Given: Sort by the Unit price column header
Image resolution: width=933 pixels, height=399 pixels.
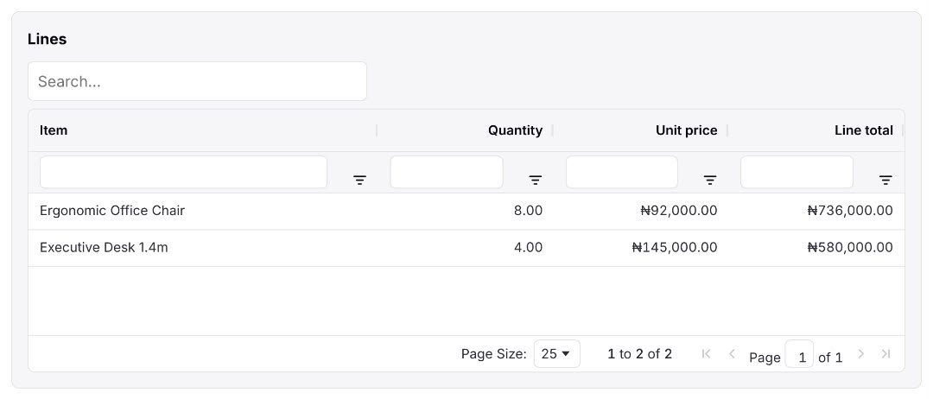Looking at the screenshot, I should coord(687,130).
